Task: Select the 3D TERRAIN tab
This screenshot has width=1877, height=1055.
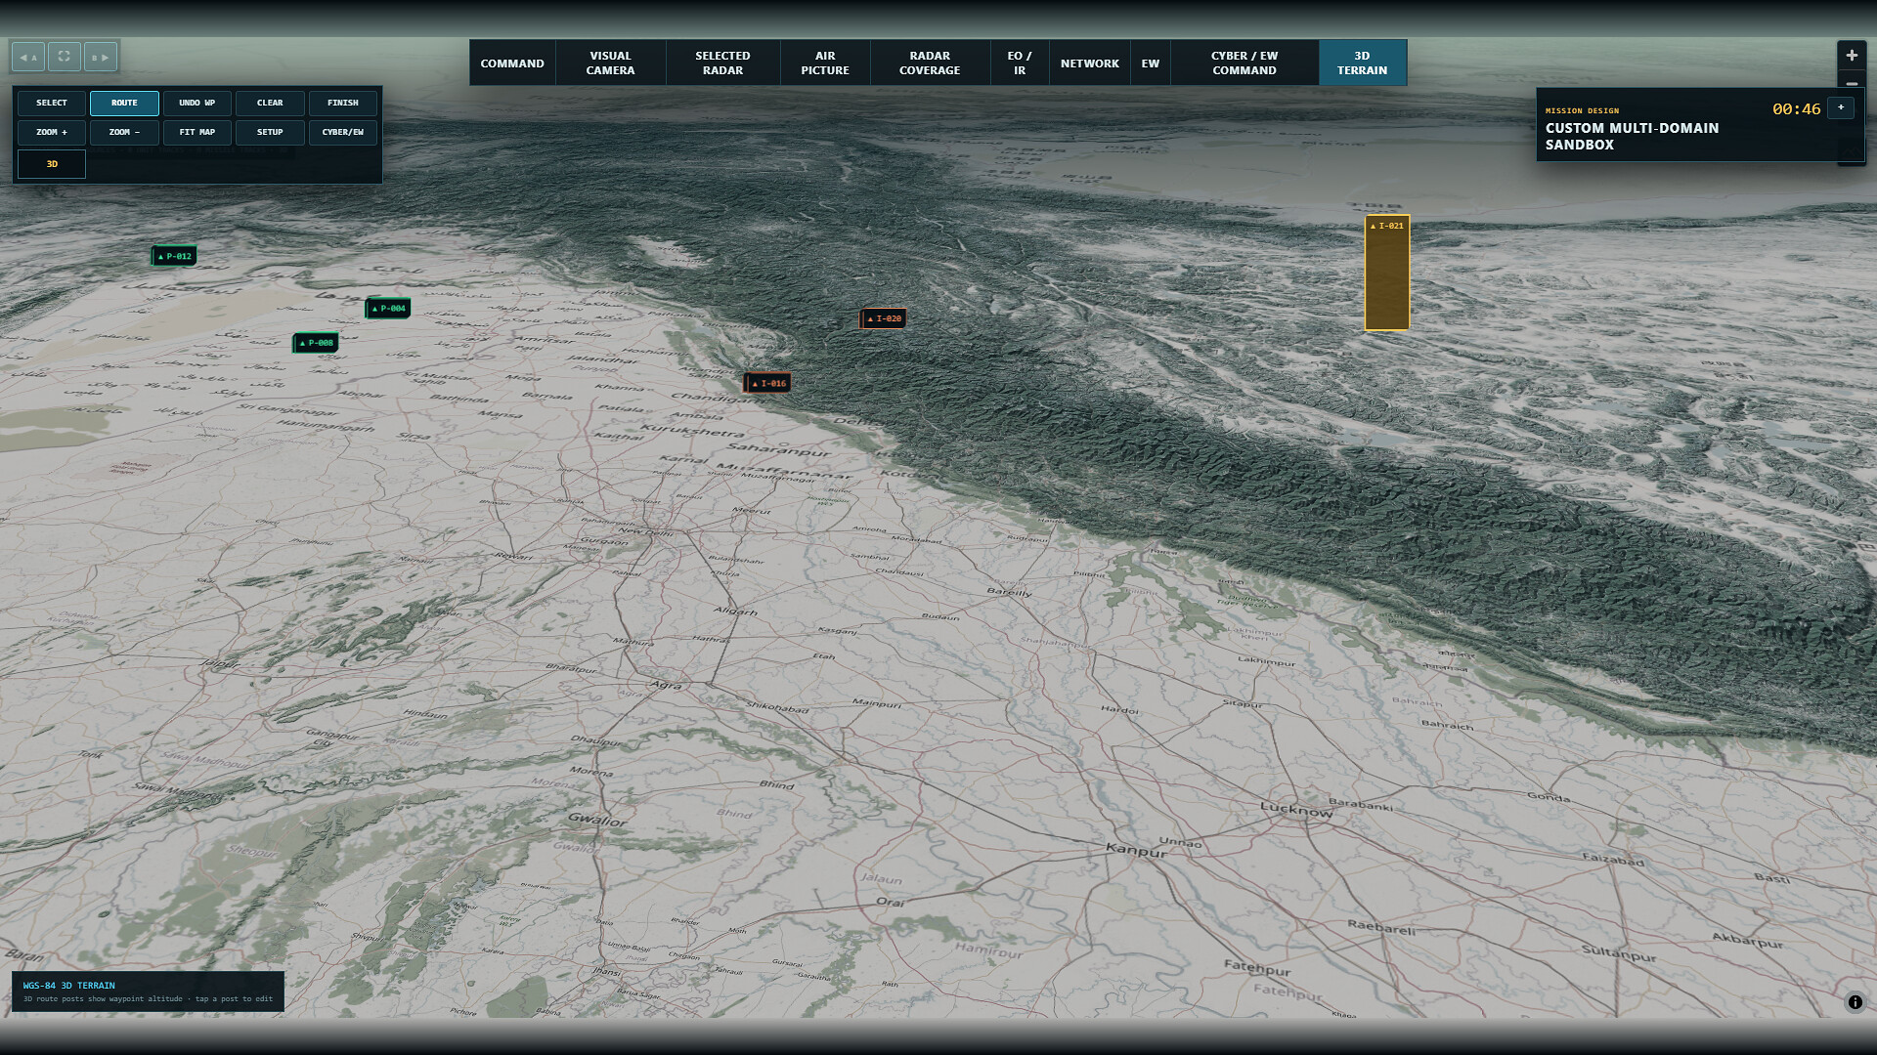Action: [x=1363, y=63]
